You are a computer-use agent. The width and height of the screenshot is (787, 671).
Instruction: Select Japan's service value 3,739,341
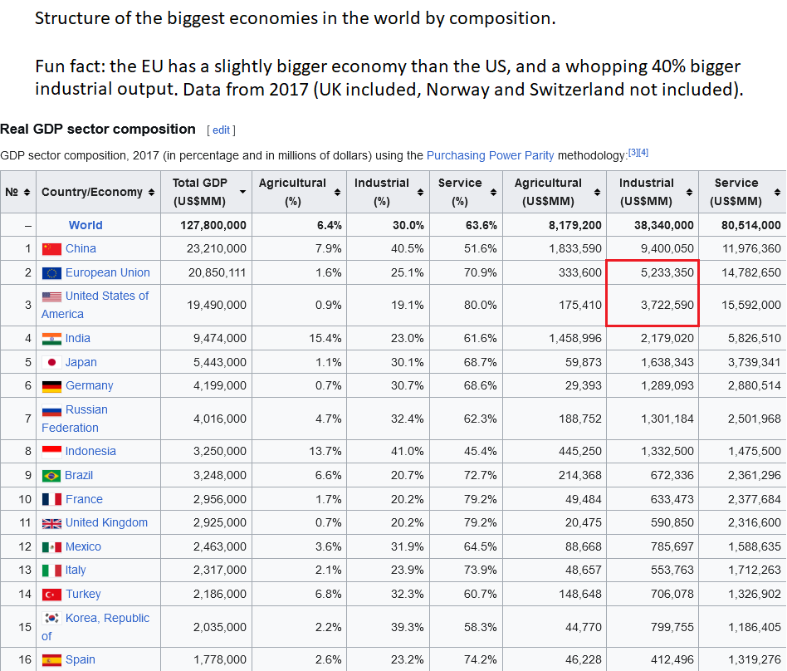(x=755, y=363)
